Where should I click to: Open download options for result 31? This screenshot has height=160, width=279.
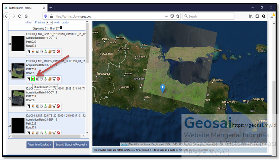click(46, 52)
